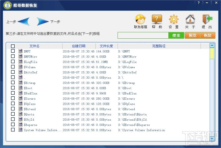This screenshot has width=221, height=148.
Task: Click the scrollbar down arrow
Action: pos(212,139)
